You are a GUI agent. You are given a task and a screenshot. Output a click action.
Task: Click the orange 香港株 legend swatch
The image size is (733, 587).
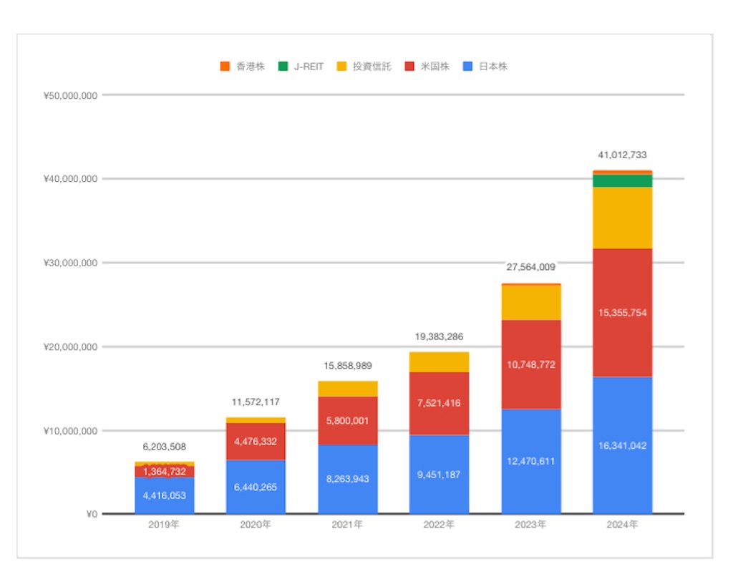(x=225, y=67)
